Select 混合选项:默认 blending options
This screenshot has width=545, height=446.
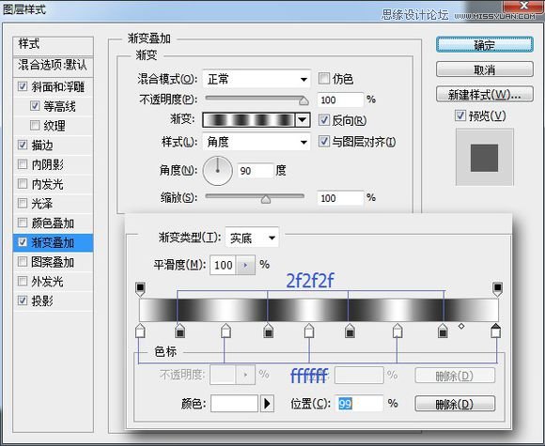(54, 66)
